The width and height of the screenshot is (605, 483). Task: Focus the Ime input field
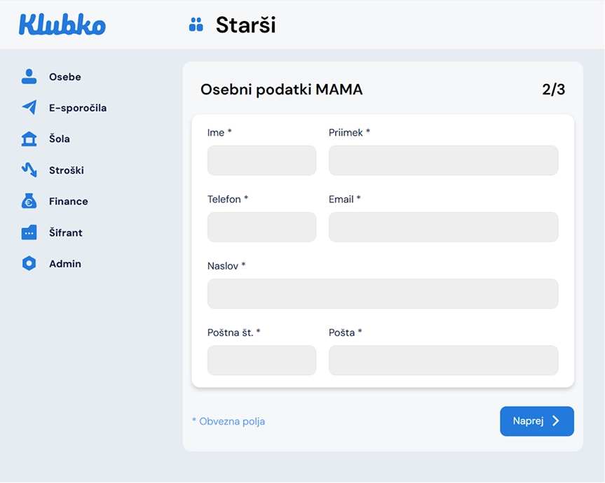pos(261,160)
